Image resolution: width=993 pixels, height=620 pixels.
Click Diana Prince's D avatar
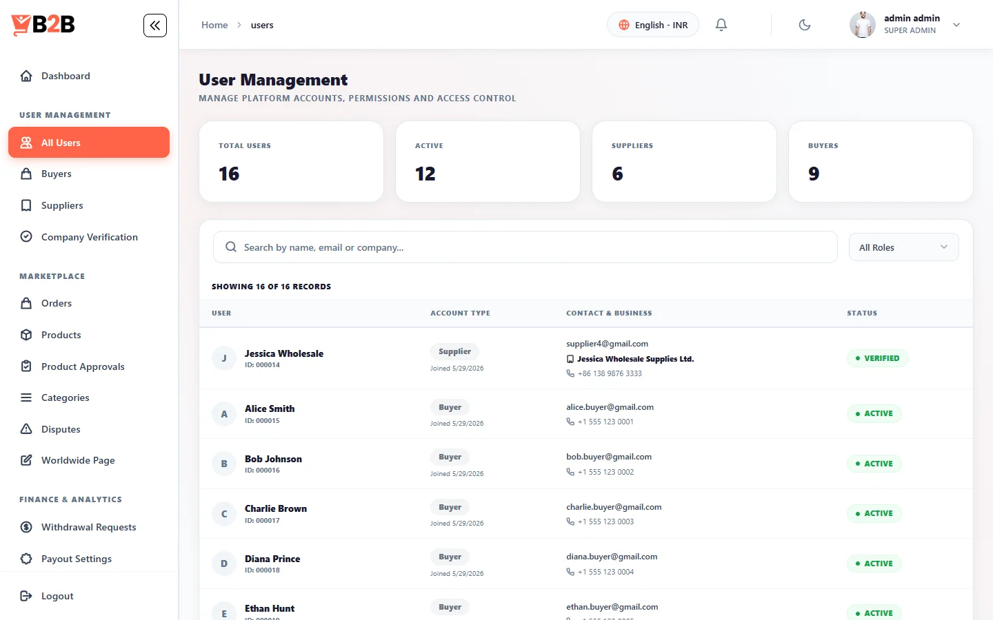[224, 564]
